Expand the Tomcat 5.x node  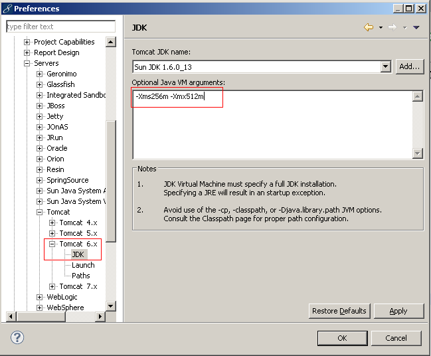52,233
